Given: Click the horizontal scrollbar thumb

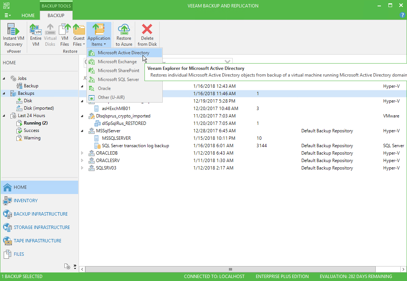Looking at the screenshot, I should pyautogui.click(x=230, y=269).
